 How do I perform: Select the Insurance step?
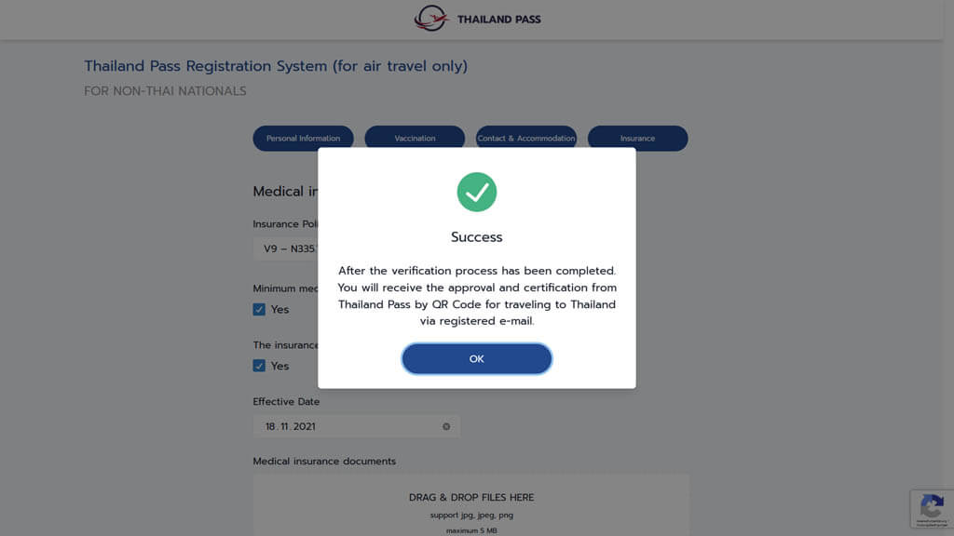tap(637, 138)
